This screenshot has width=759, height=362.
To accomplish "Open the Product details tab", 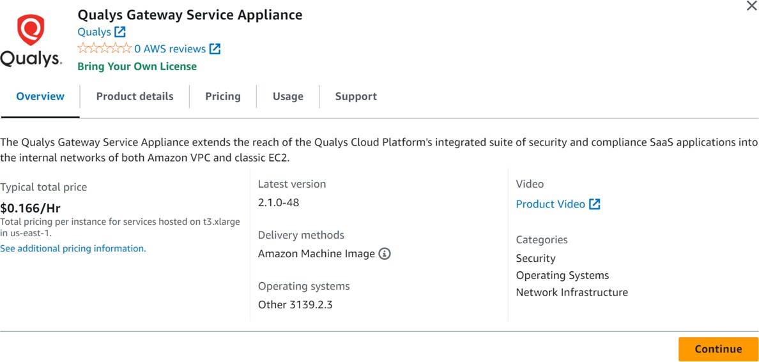I will tap(135, 96).
